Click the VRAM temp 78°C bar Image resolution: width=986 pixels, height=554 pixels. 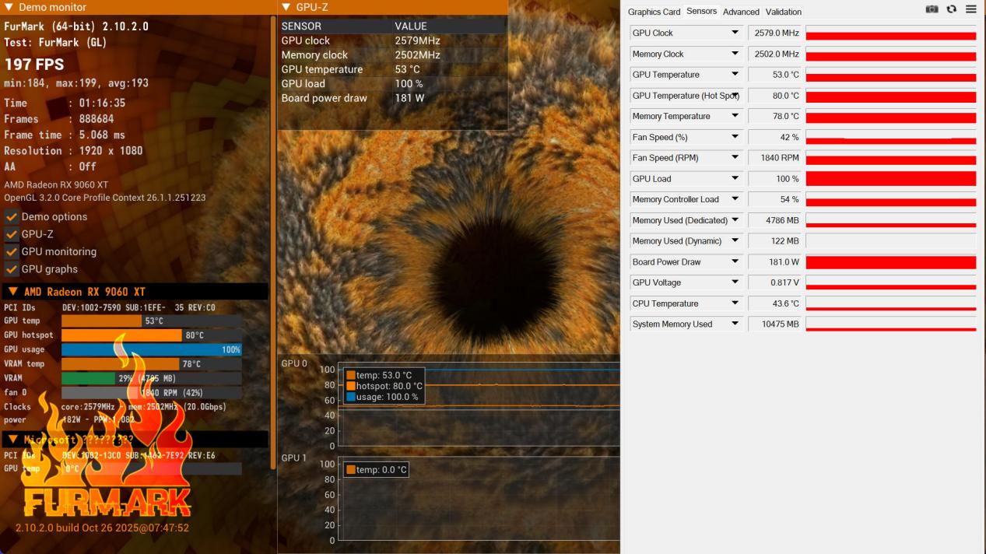point(151,364)
